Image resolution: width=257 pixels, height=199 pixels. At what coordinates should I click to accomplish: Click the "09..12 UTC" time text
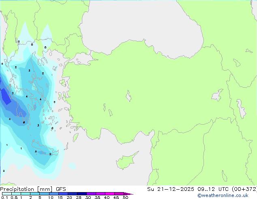pyautogui.click(x=214, y=189)
